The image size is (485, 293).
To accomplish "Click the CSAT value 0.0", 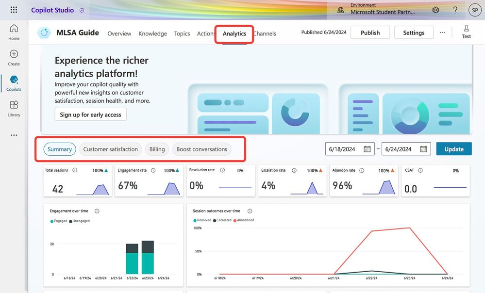I will click(x=411, y=189).
